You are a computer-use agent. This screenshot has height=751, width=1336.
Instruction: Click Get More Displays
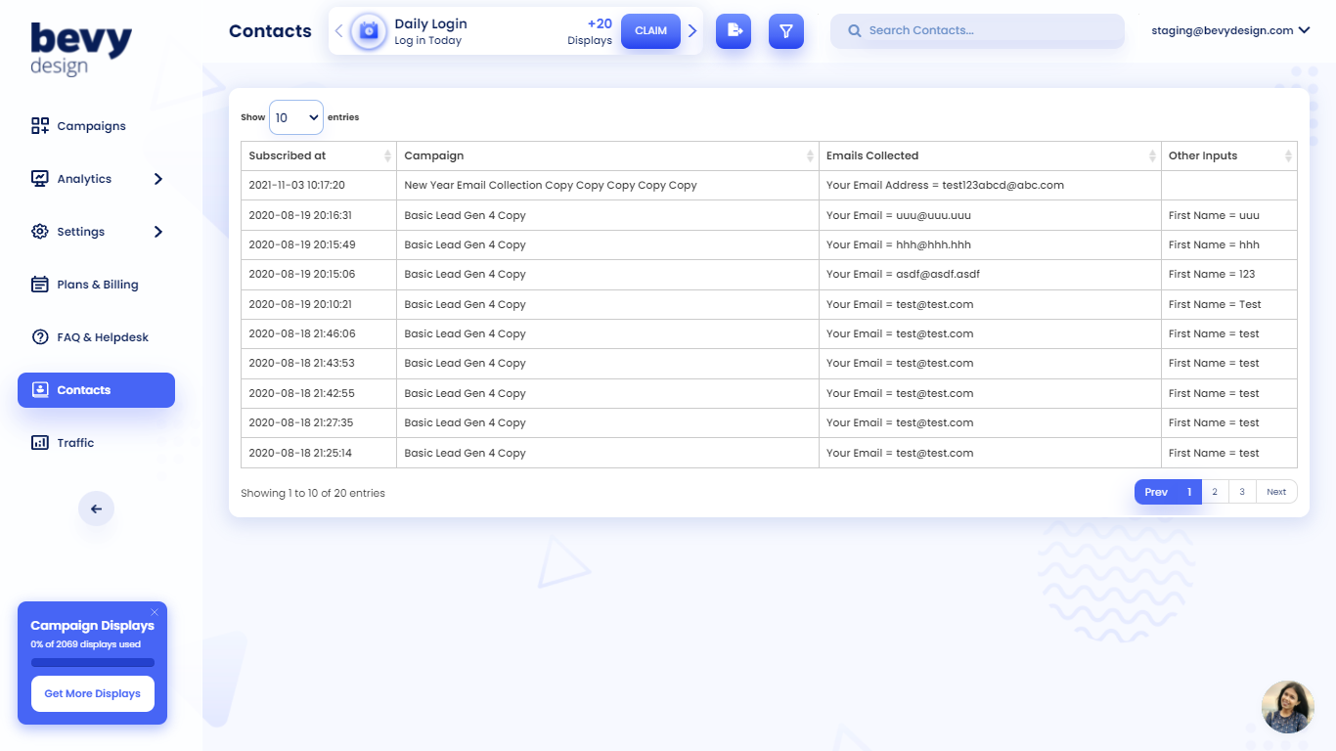(92, 693)
